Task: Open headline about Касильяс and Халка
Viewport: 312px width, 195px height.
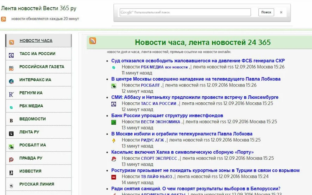Action: 183,152
